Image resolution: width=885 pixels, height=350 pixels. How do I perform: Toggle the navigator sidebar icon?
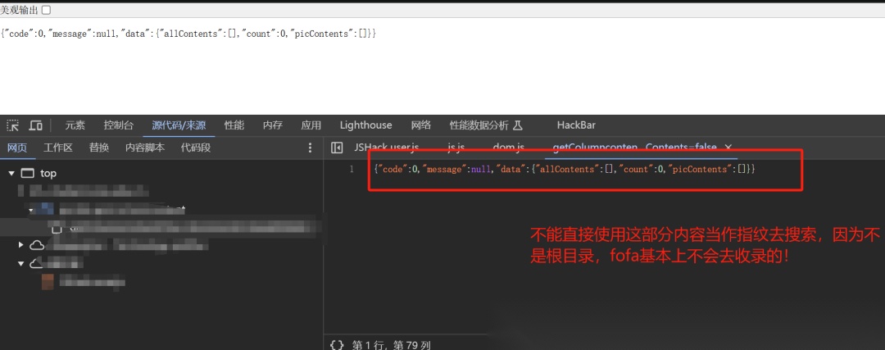337,148
